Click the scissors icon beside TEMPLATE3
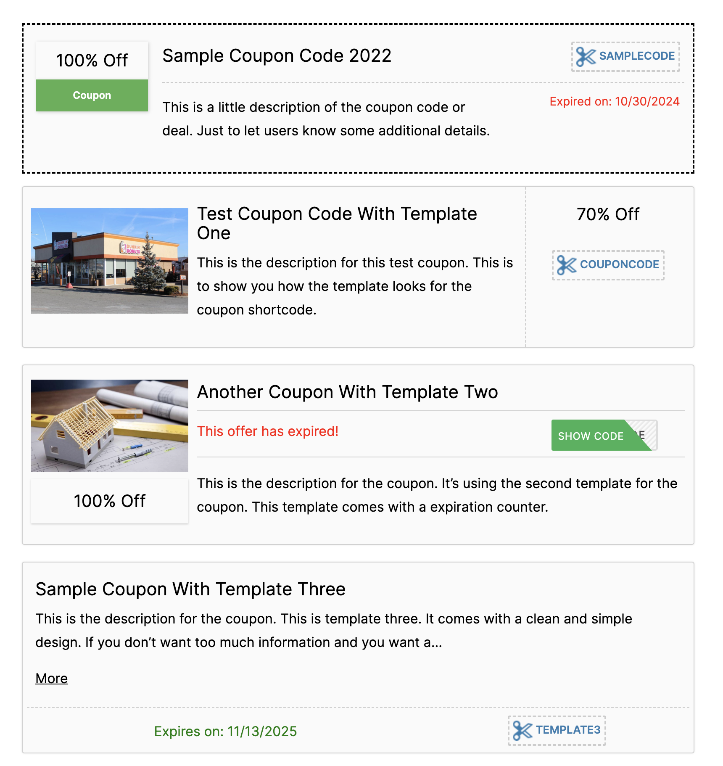723x766 pixels. pos(522,731)
